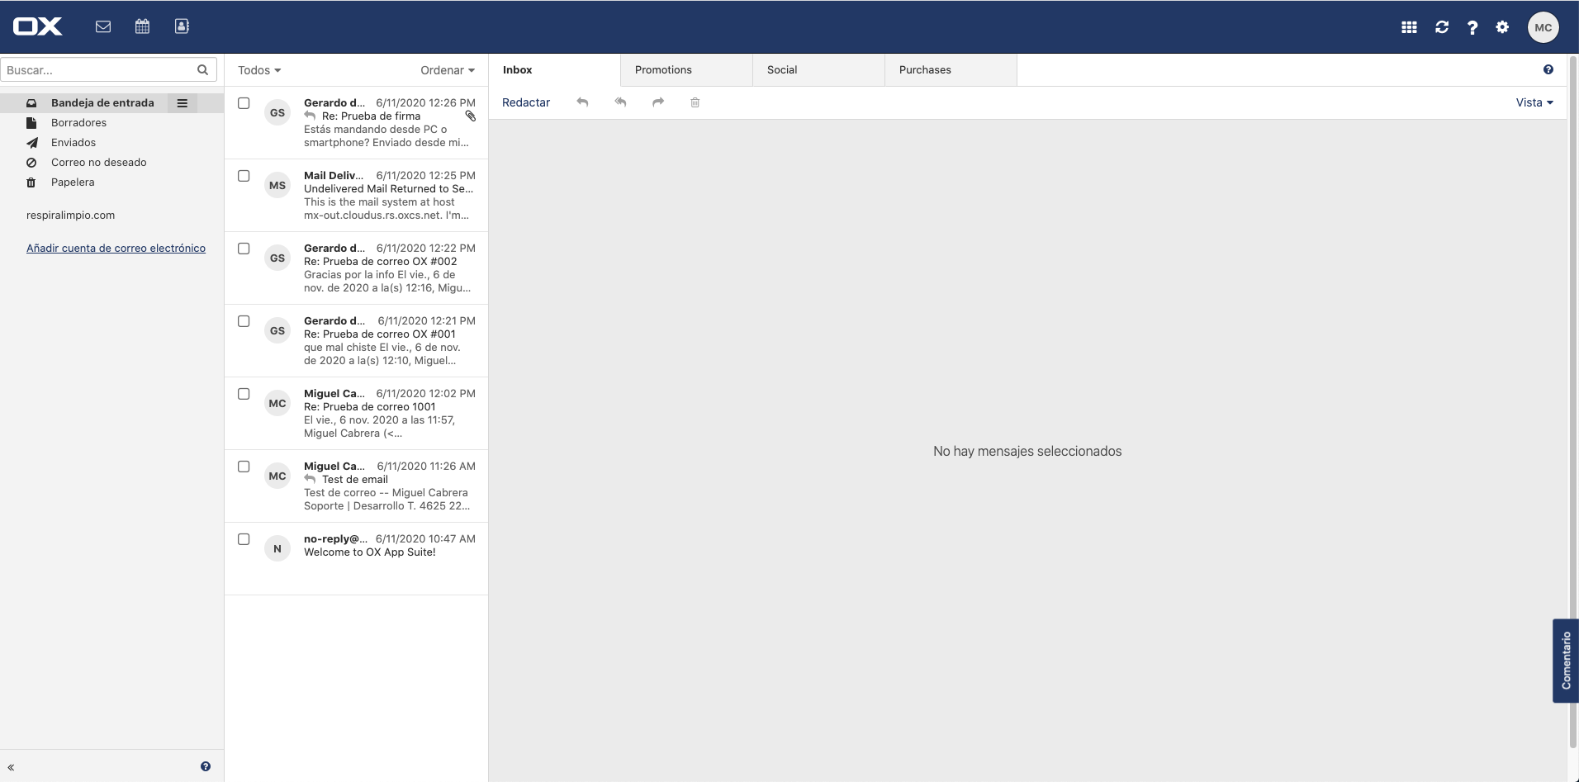The image size is (1579, 782).
Task: Tick checkbox for Re: Prueba de firma
Action: tap(244, 103)
